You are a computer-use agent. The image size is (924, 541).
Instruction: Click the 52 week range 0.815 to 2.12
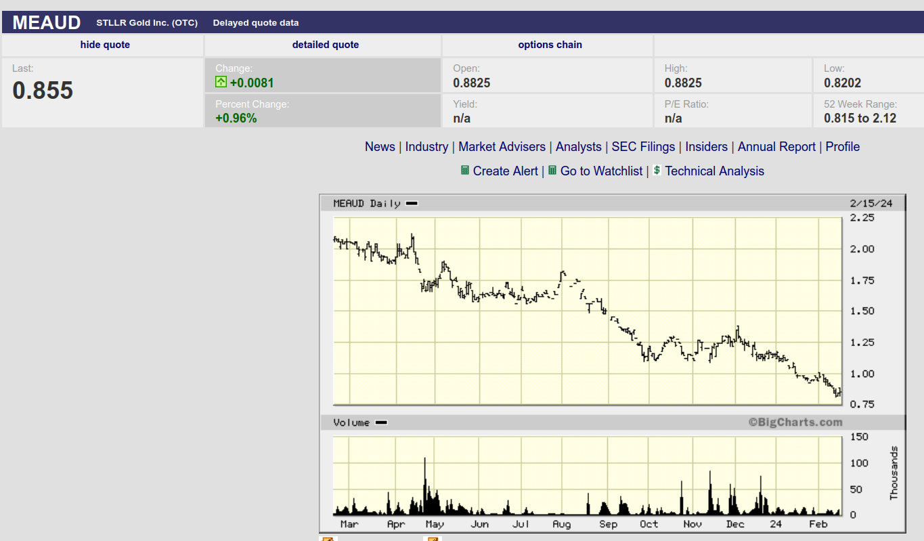(860, 118)
